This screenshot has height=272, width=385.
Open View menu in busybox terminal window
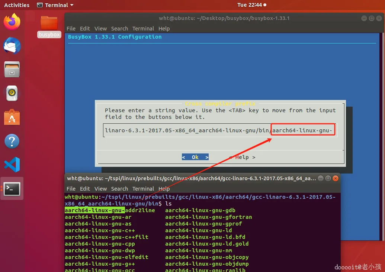pyautogui.click(x=101, y=29)
